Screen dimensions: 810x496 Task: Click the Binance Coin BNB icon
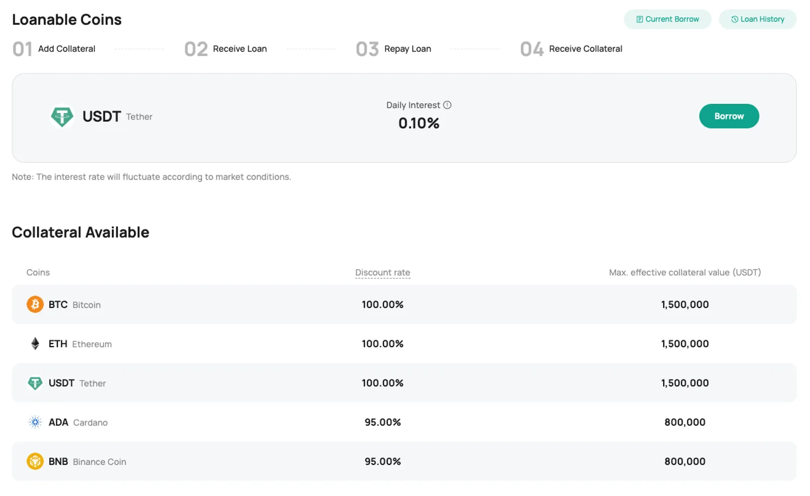pos(35,461)
